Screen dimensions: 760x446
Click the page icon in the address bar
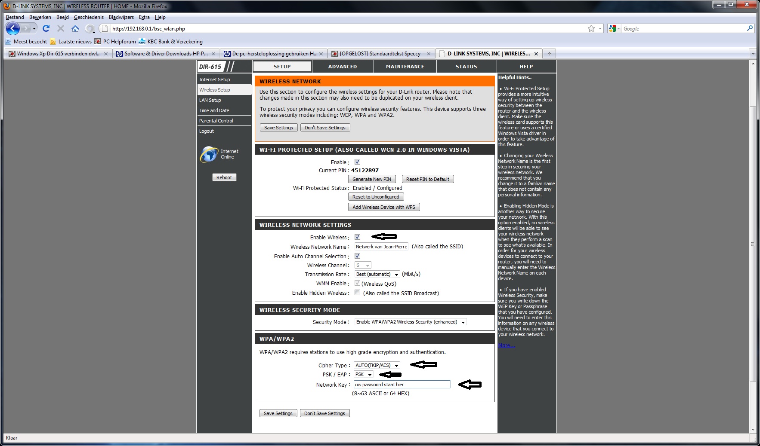[x=105, y=28]
